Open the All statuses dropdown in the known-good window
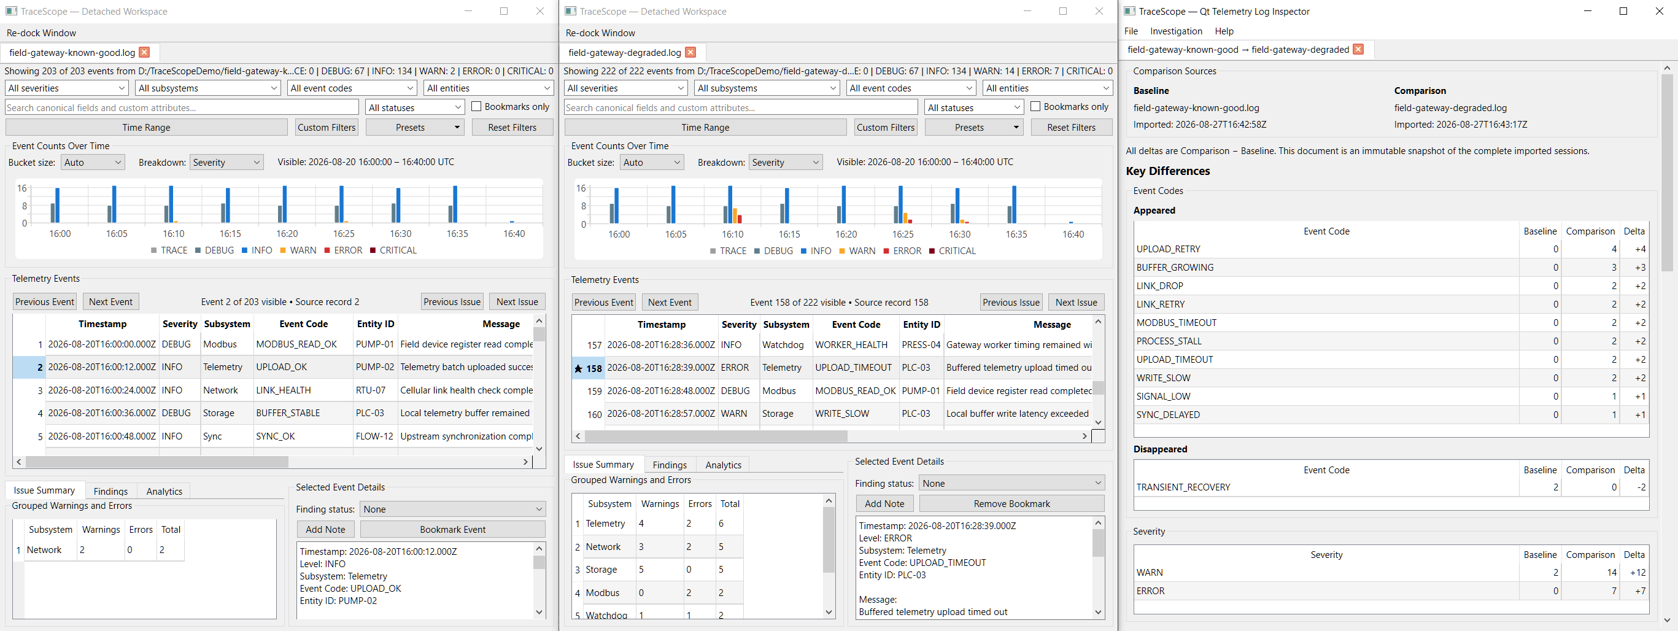The image size is (1678, 631). click(415, 107)
